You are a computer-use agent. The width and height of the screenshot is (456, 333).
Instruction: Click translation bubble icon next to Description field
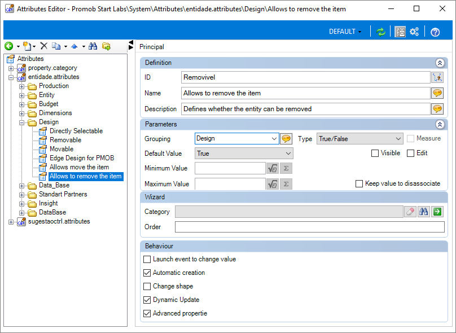pyautogui.click(x=437, y=109)
